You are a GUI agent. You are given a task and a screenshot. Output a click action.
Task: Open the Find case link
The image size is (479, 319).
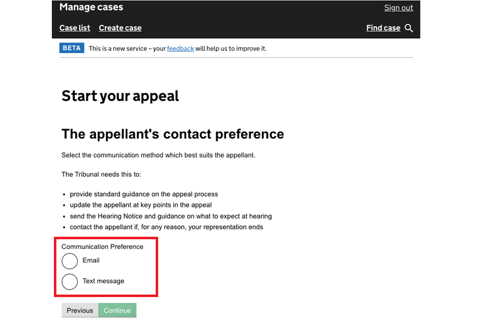383,28
